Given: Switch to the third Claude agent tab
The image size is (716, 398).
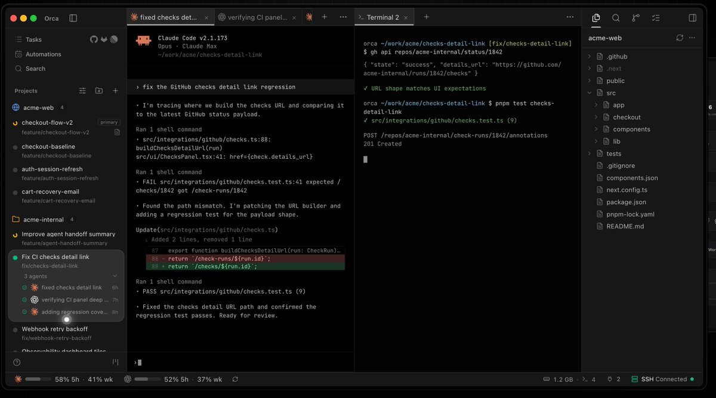Looking at the screenshot, I should tap(308, 17).
